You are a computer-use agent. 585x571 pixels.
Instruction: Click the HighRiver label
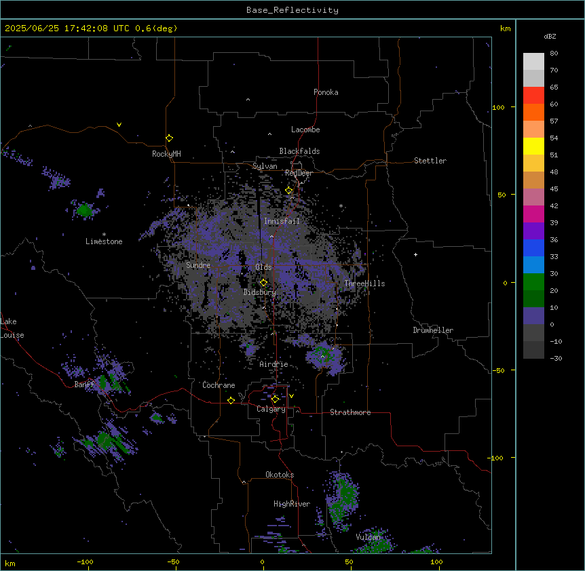[292, 504]
